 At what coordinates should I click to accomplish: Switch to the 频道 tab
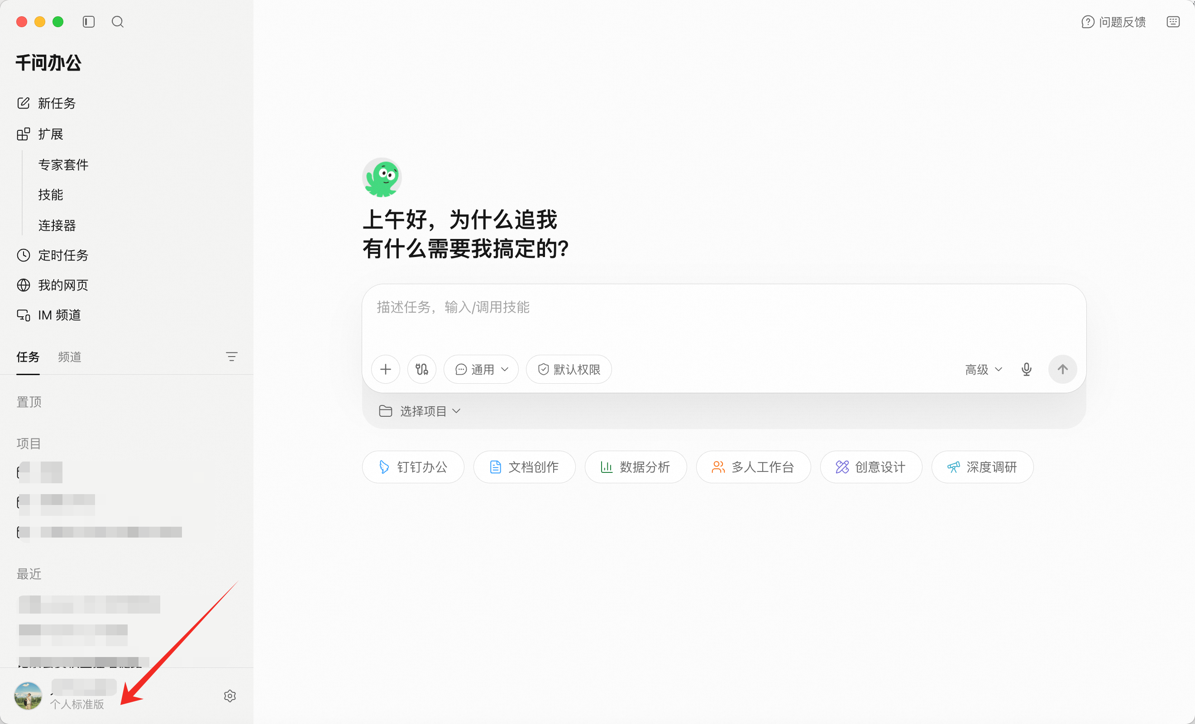(x=70, y=357)
